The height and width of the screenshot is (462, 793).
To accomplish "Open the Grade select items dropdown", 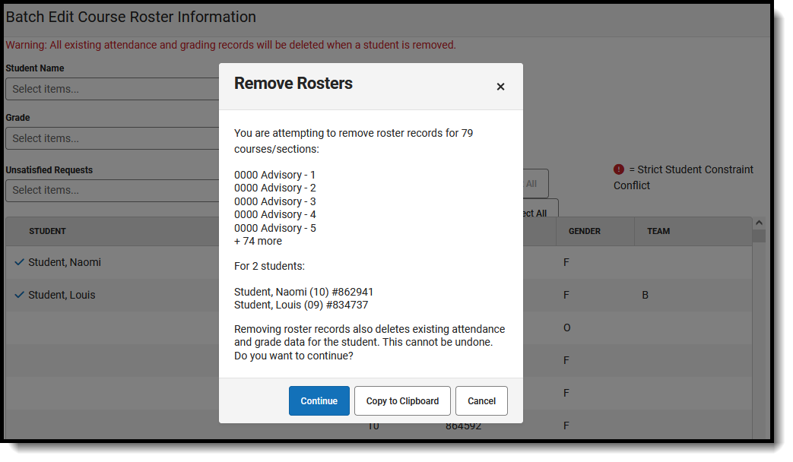I will click(113, 138).
